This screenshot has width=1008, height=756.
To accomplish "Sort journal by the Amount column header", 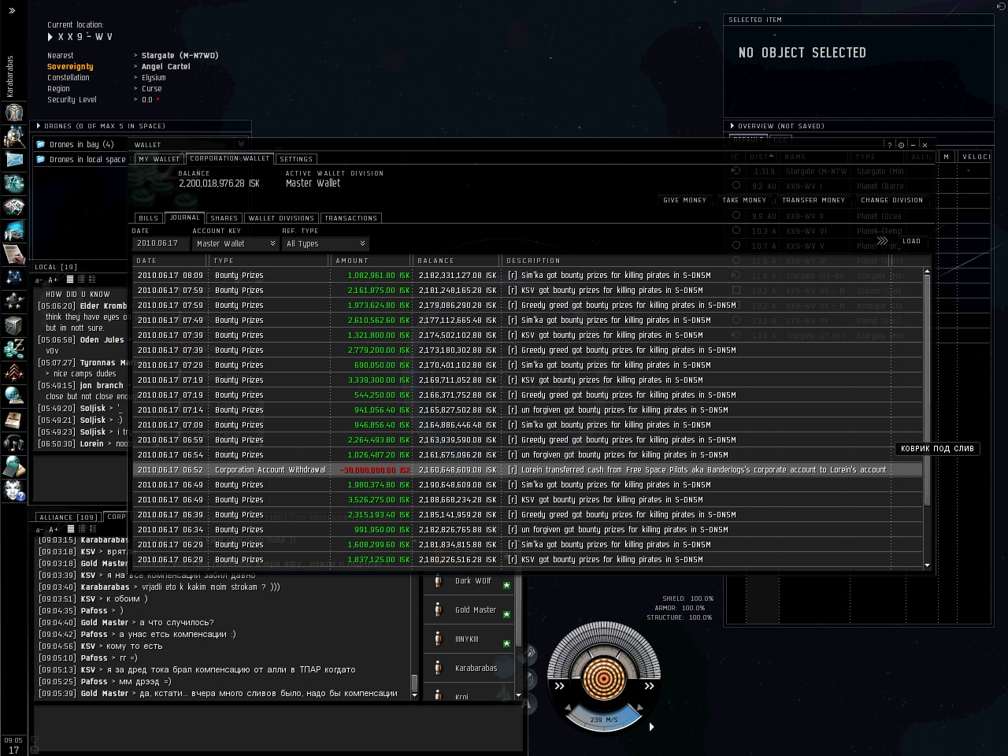I will click(370, 261).
